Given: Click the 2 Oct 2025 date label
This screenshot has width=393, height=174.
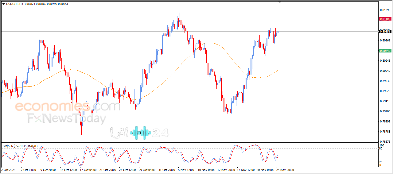Looking at the screenshot, I should pyautogui.click(x=8, y=169).
